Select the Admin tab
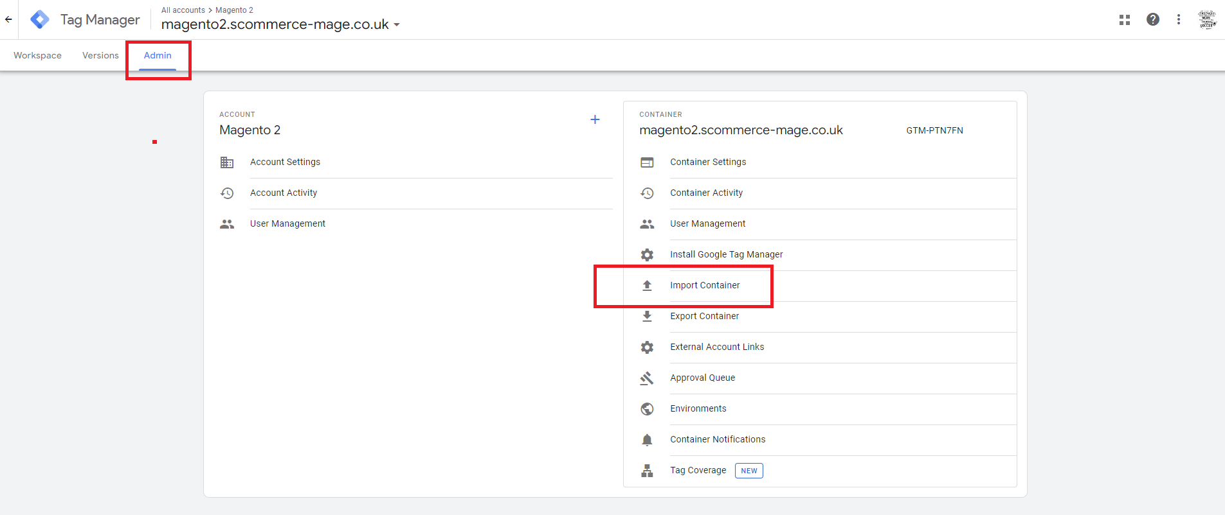The width and height of the screenshot is (1225, 515). point(158,56)
